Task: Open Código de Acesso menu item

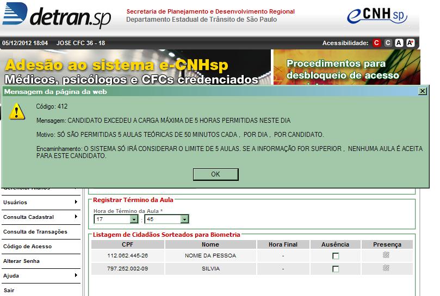Action: pyautogui.click(x=41, y=247)
